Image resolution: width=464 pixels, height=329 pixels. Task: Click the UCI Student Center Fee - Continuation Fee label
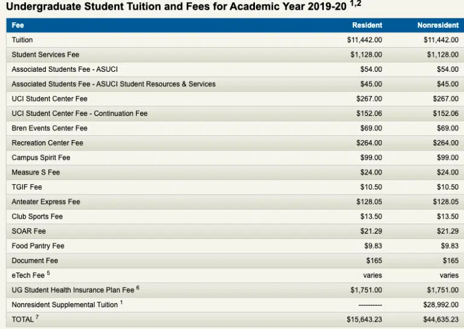80,113
